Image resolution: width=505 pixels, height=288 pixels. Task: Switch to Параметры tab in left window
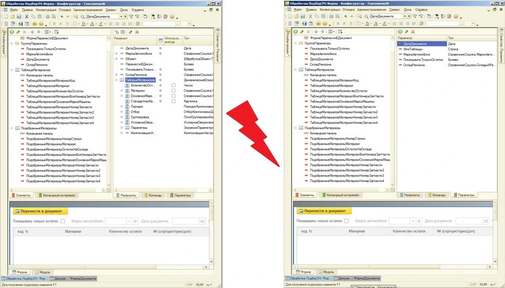click(181, 195)
